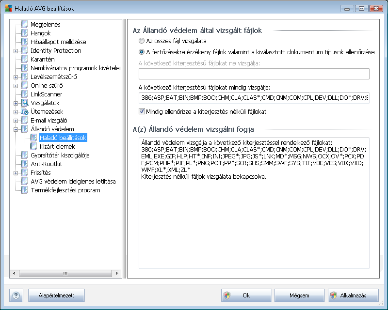Click the Hangok tree item icon

click(x=24, y=33)
